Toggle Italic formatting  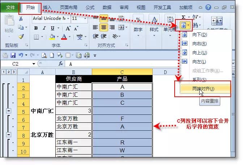click(x=44, y=28)
